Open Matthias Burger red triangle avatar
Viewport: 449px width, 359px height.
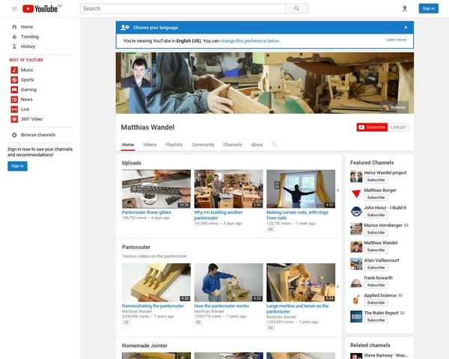tap(356, 194)
